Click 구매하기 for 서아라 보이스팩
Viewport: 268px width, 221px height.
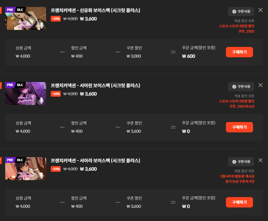tap(239, 202)
